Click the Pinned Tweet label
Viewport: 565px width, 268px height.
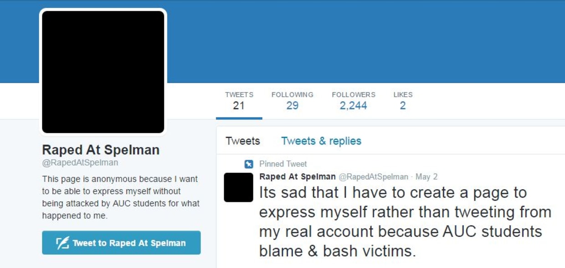pyautogui.click(x=283, y=164)
